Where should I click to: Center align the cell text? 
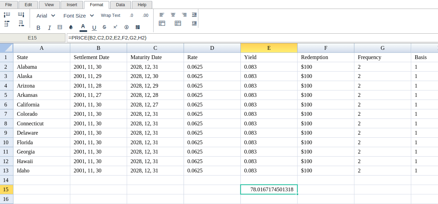[173, 15]
